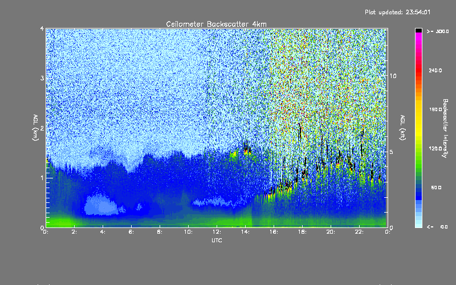
Task: Click the left axis tick label 2
Action: pyautogui.click(x=42, y=128)
